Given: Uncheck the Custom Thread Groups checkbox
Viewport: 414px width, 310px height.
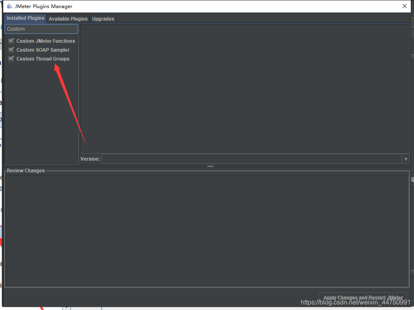Looking at the screenshot, I should click(11, 59).
